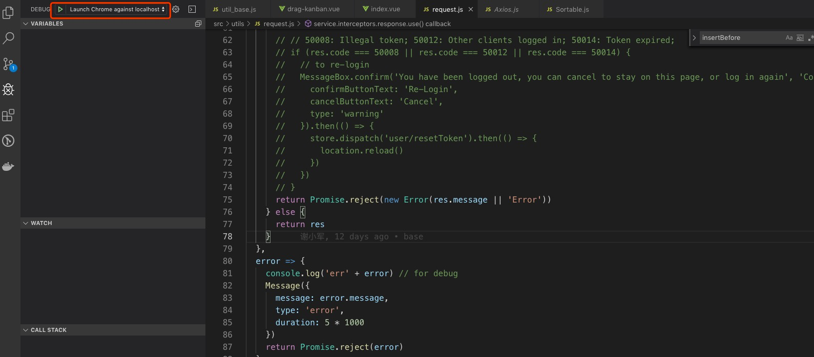Click '// to re-login' comment line 64
Viewport: 814px width, 357px height.
pyautogui.click(x=335, y=64)
